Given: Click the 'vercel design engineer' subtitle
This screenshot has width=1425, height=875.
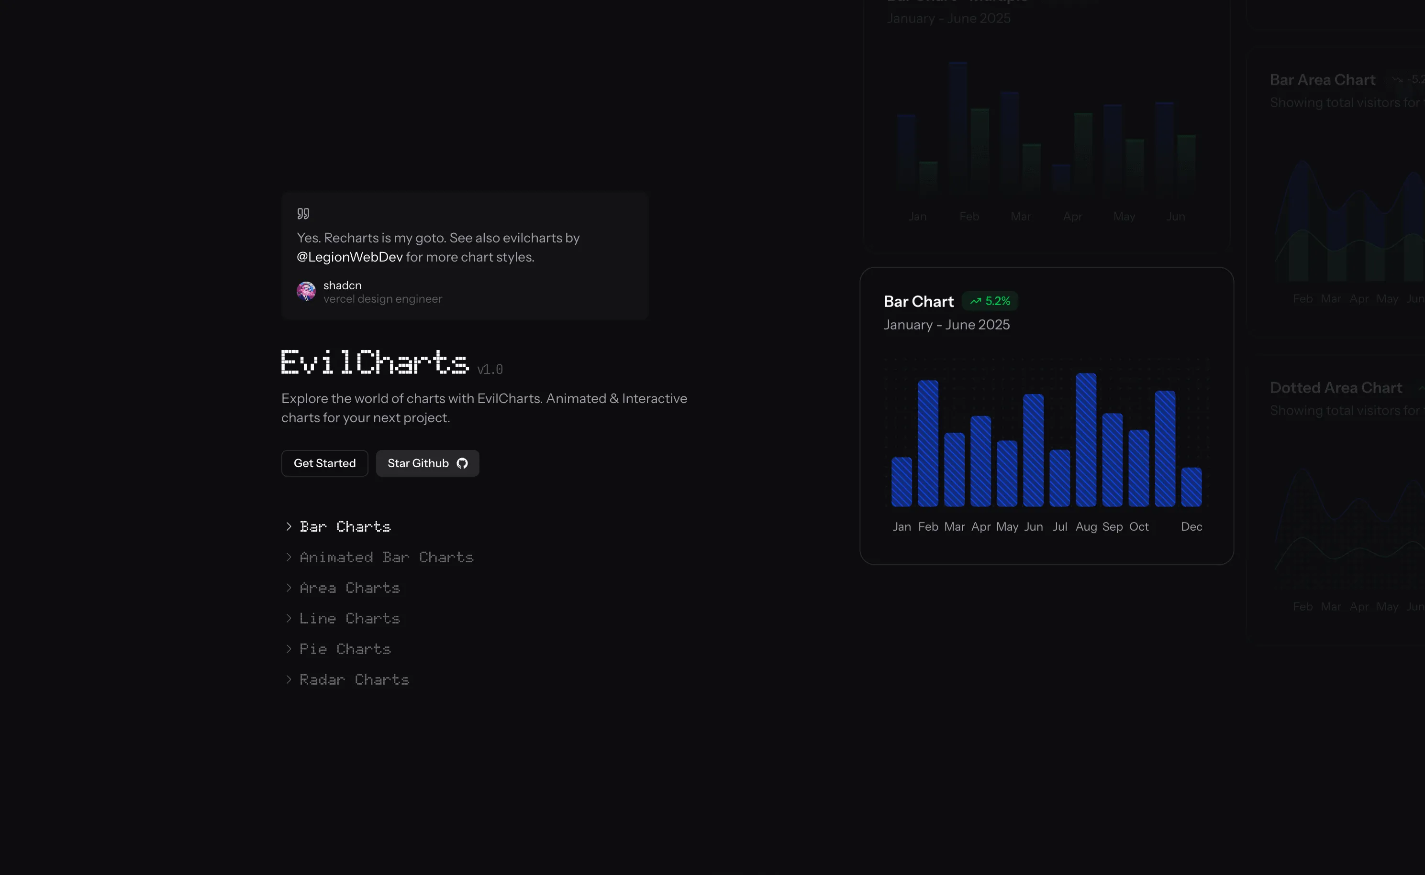Looking at the screenshot, I should pyautogui.click(x=383, y=299).
